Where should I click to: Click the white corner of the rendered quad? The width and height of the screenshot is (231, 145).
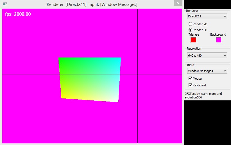pos(117,101)
